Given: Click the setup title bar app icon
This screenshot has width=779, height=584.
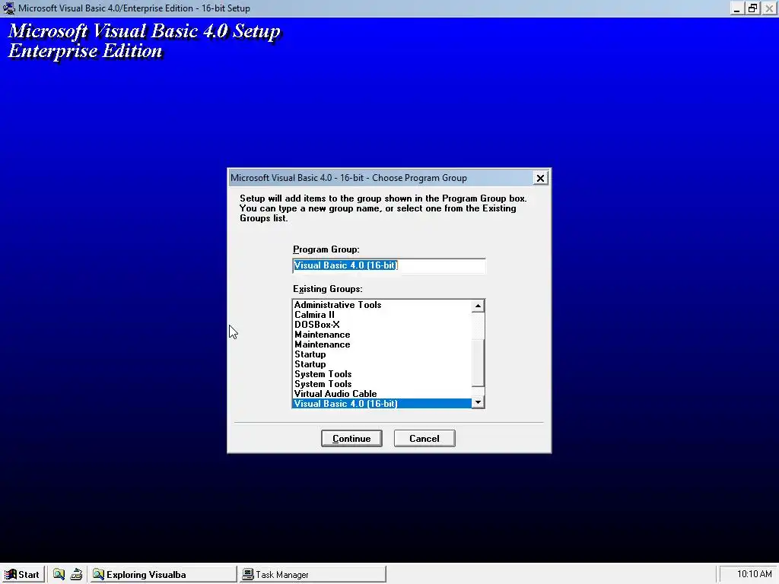Looking at the screenshot, I should click(x=9, y=8).
